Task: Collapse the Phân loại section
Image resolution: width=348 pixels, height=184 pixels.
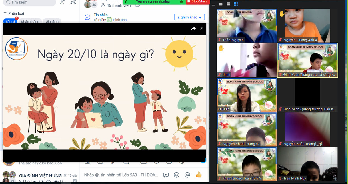Action: [x=5, y=13]
